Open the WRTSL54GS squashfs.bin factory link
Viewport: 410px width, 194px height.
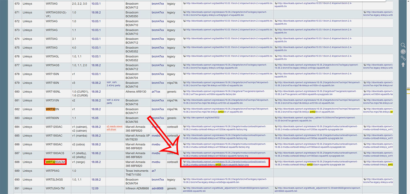click(225, 181)
